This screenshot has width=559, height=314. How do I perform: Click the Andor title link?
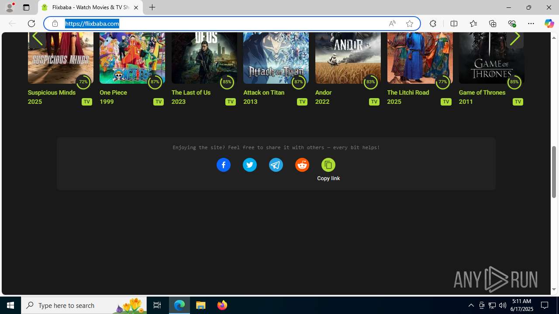click(x=323, y=92)
